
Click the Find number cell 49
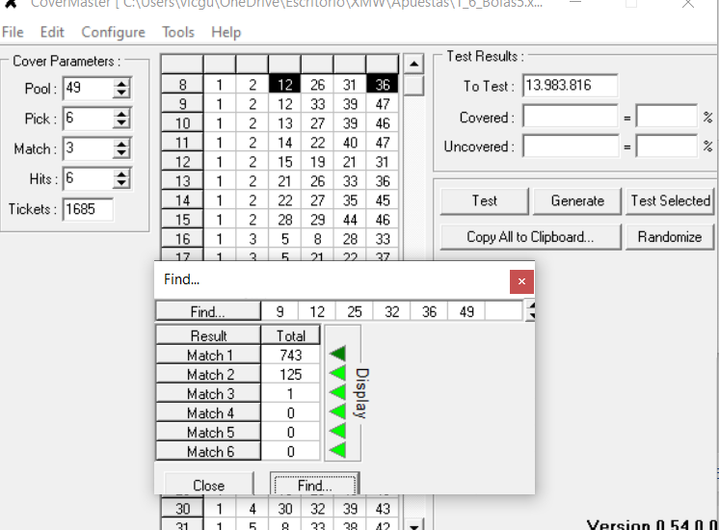coord(466,312)
